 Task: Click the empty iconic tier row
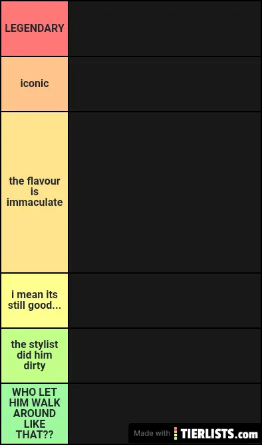point(165,84)
